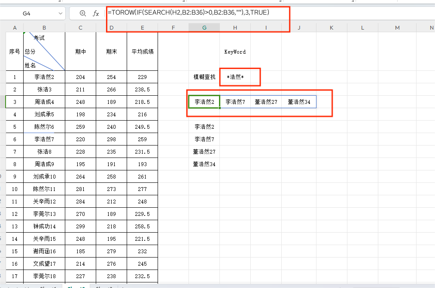Select column J header
435x288 pixels.
(x=299, y=28)
